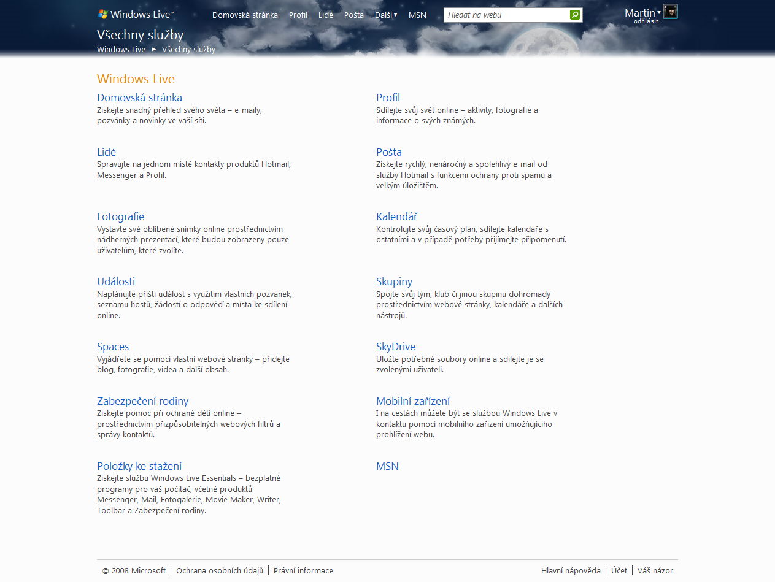Click Právní informace footer link
The height and width of the screenshot is (582, 775).
point(303,570)
